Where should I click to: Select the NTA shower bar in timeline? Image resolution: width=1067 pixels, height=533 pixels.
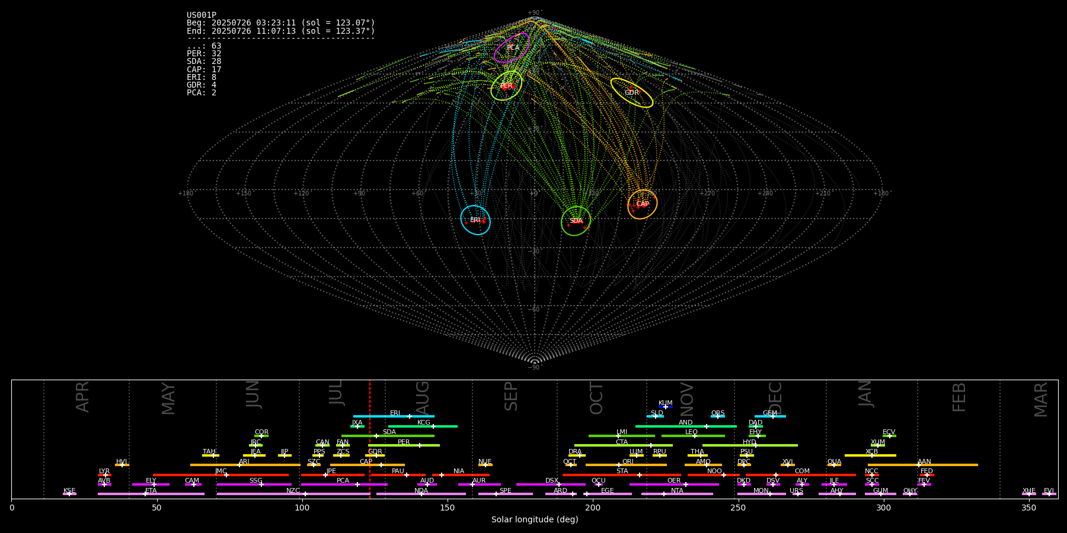click(677, 494)
